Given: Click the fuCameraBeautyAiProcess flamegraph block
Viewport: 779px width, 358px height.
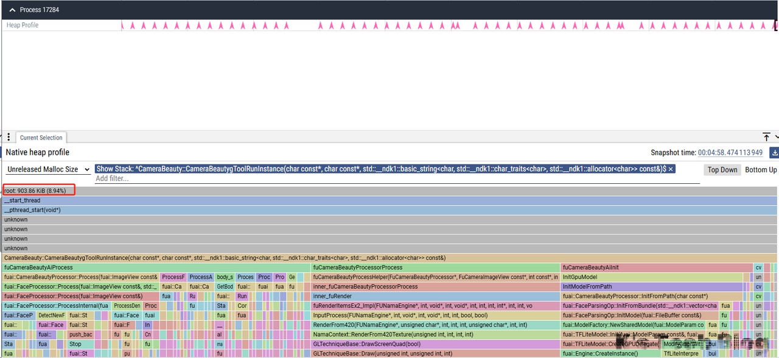Looking at the screenshot, I should (156, 267).
